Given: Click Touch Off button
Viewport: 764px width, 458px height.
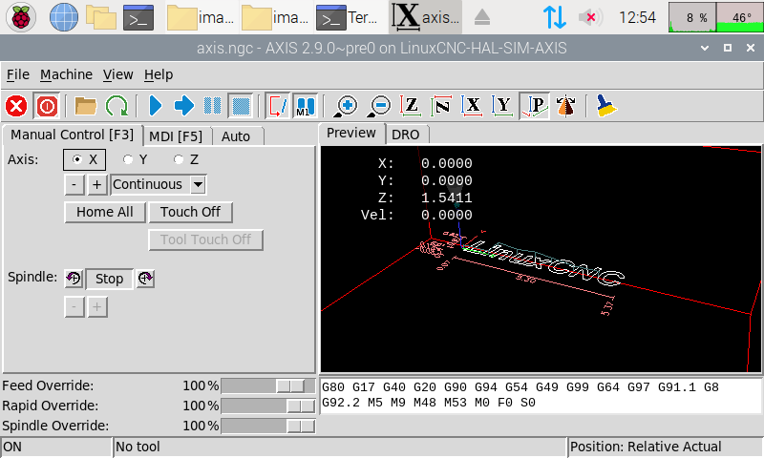Looking at the screenshot, I should point(190,212).
